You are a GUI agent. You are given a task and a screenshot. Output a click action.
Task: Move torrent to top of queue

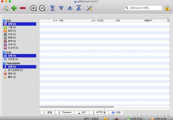click(79, 8)
